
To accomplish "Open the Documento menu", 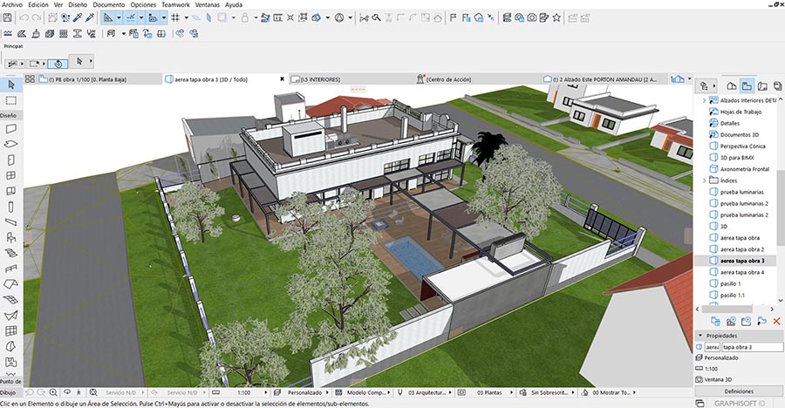I will click(109, 4).
